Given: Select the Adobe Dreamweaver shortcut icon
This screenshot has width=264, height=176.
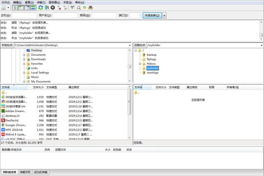Looking at the screenshot, I should [x=3, y=111].
